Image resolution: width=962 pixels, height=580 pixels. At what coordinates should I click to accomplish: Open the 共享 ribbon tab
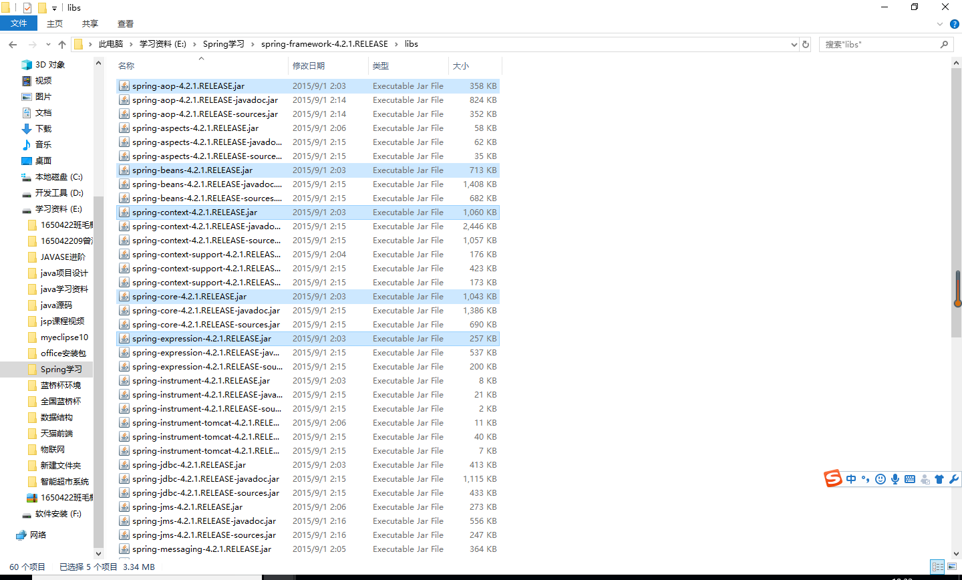pos(90,23)
